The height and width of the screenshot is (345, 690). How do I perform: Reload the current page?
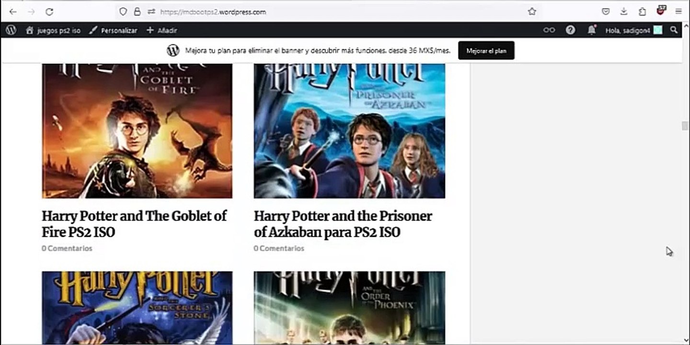[49, 12]
